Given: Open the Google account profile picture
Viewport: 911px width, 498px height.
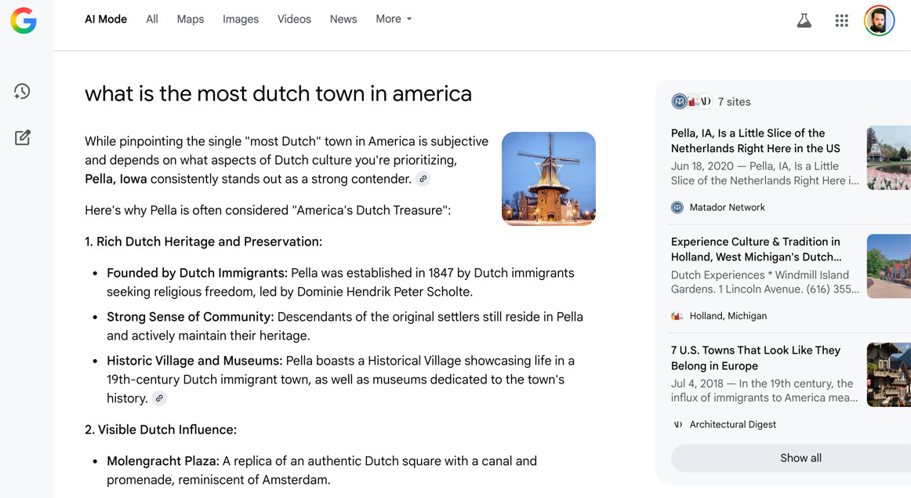Looking at the screenshot, I should pos(879,21).
